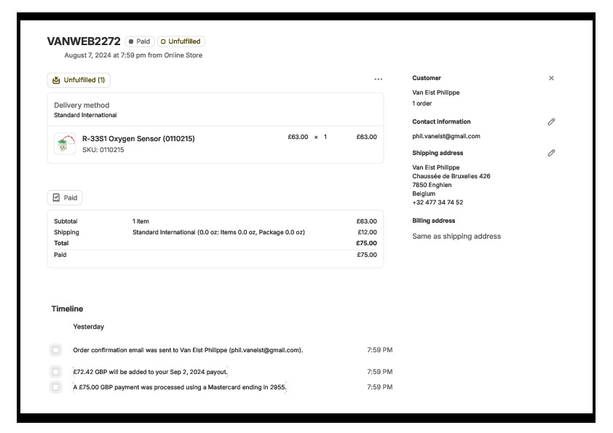Expand the £72.42 GBP payout timeline event
The width and height of the screenshot is (613, 433).
tap(150, 372)
